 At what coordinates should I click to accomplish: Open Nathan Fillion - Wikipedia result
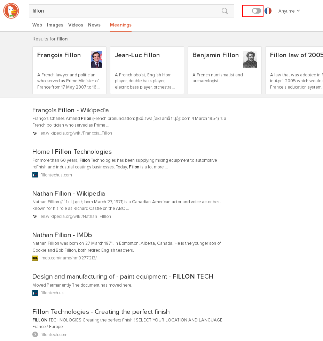tap(69, 193)
